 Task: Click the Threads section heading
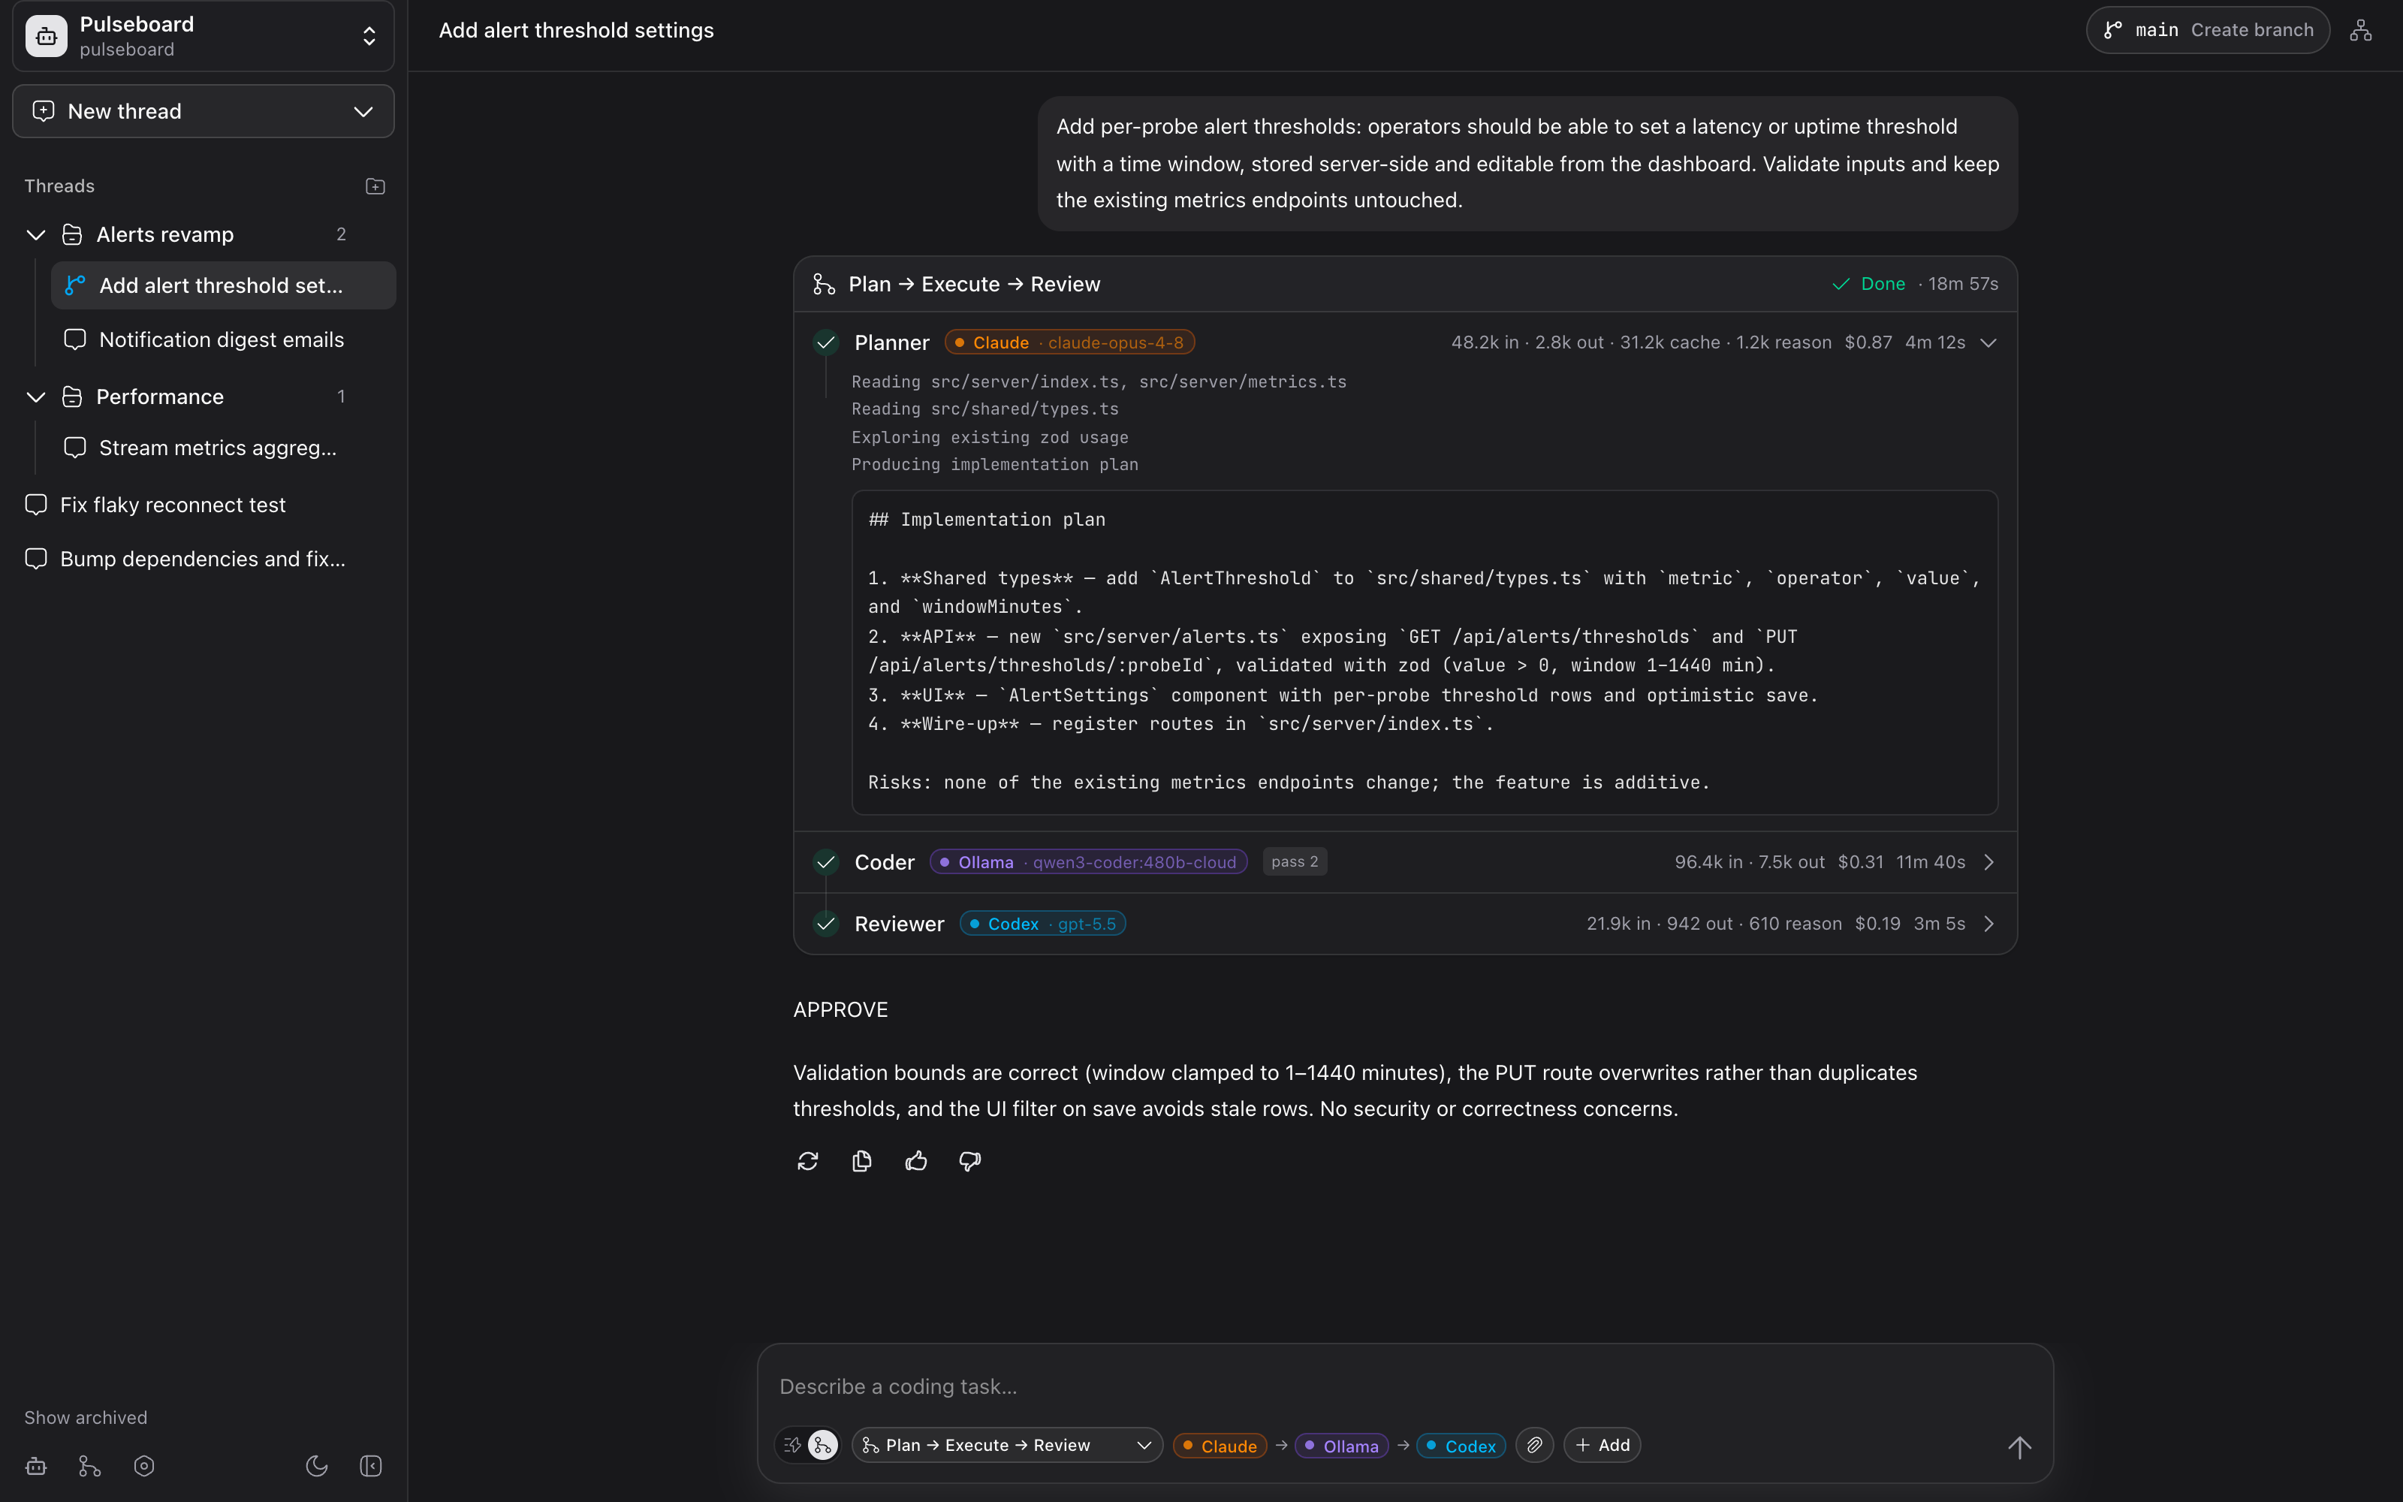[59, 187]
